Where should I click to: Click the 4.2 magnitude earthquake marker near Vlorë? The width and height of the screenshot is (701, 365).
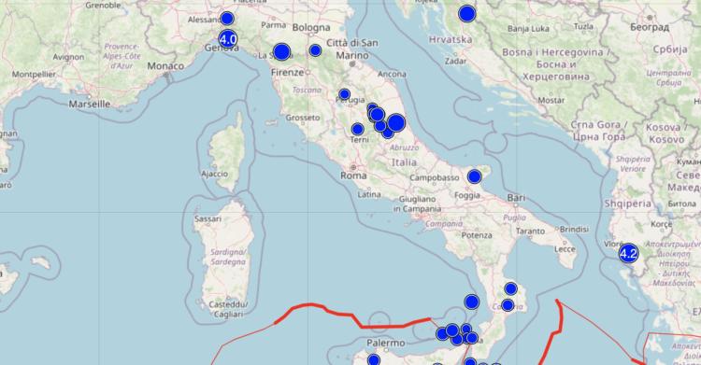tap(628, 253)
